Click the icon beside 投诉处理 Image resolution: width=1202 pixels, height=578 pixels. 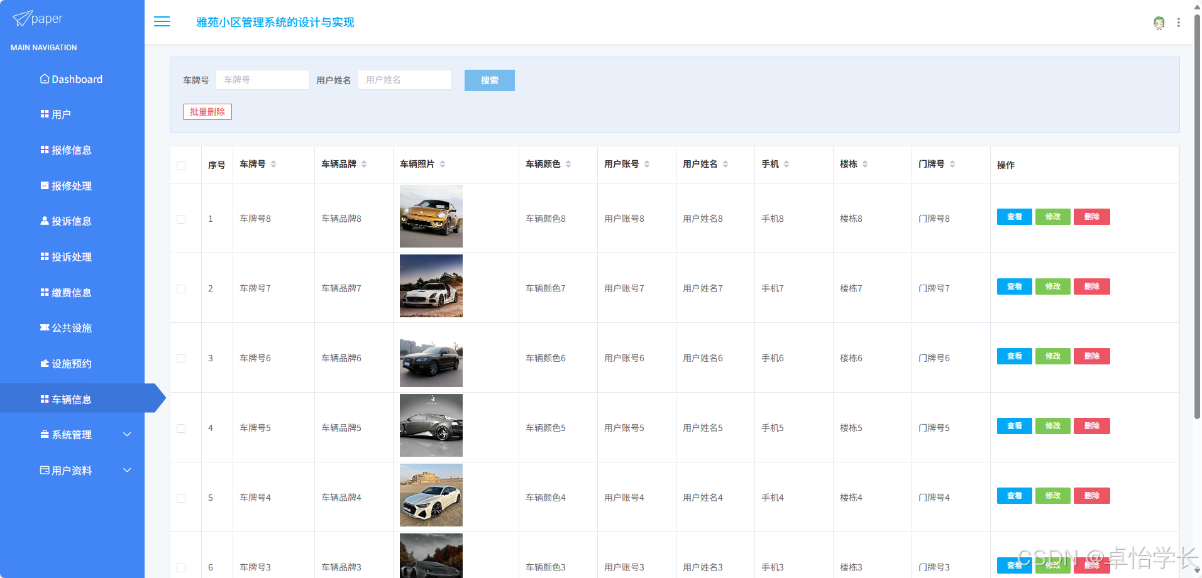(45, 257)
